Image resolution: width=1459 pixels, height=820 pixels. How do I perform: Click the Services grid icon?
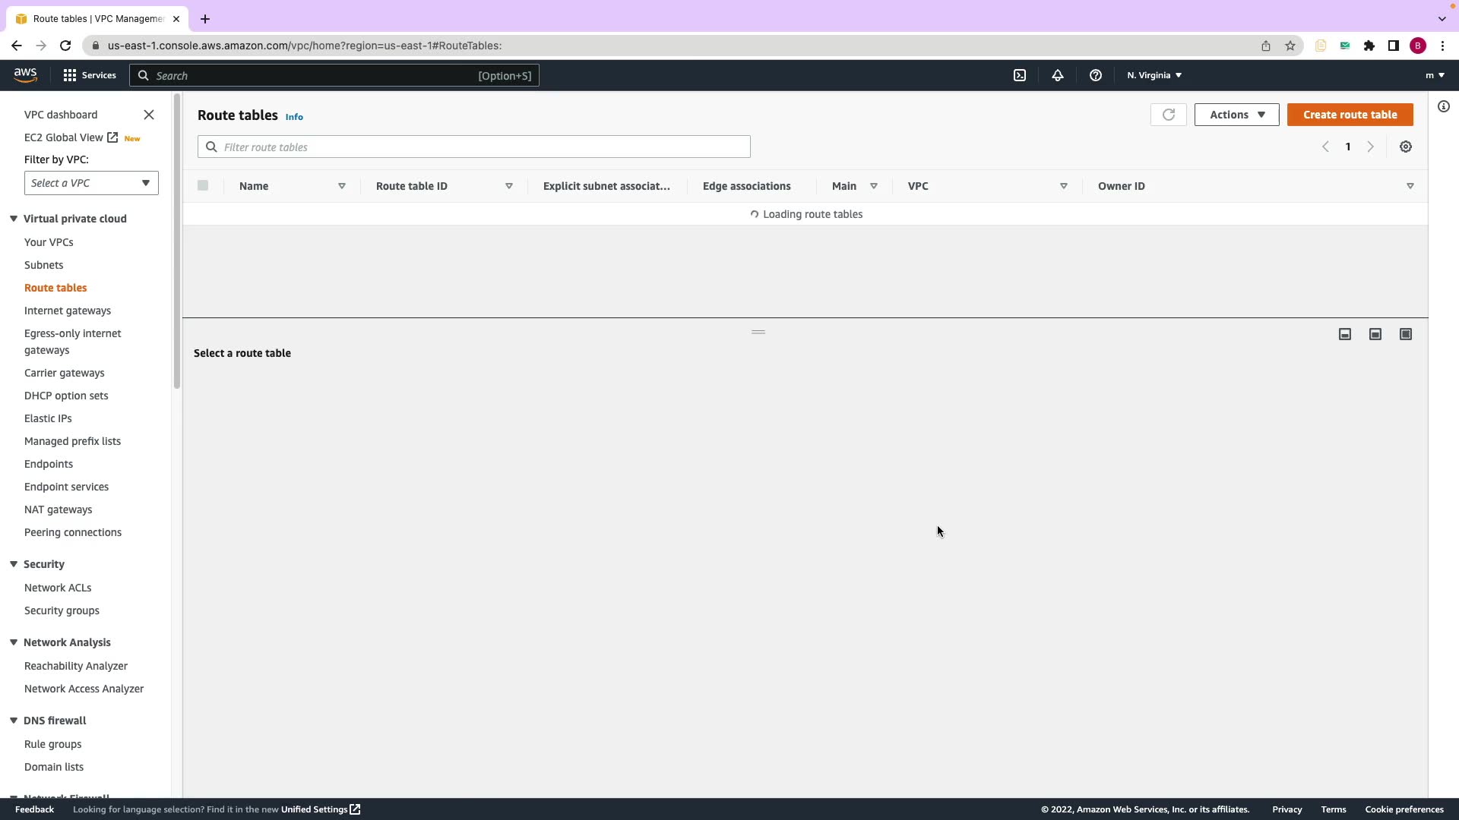[x=70, y=75]
